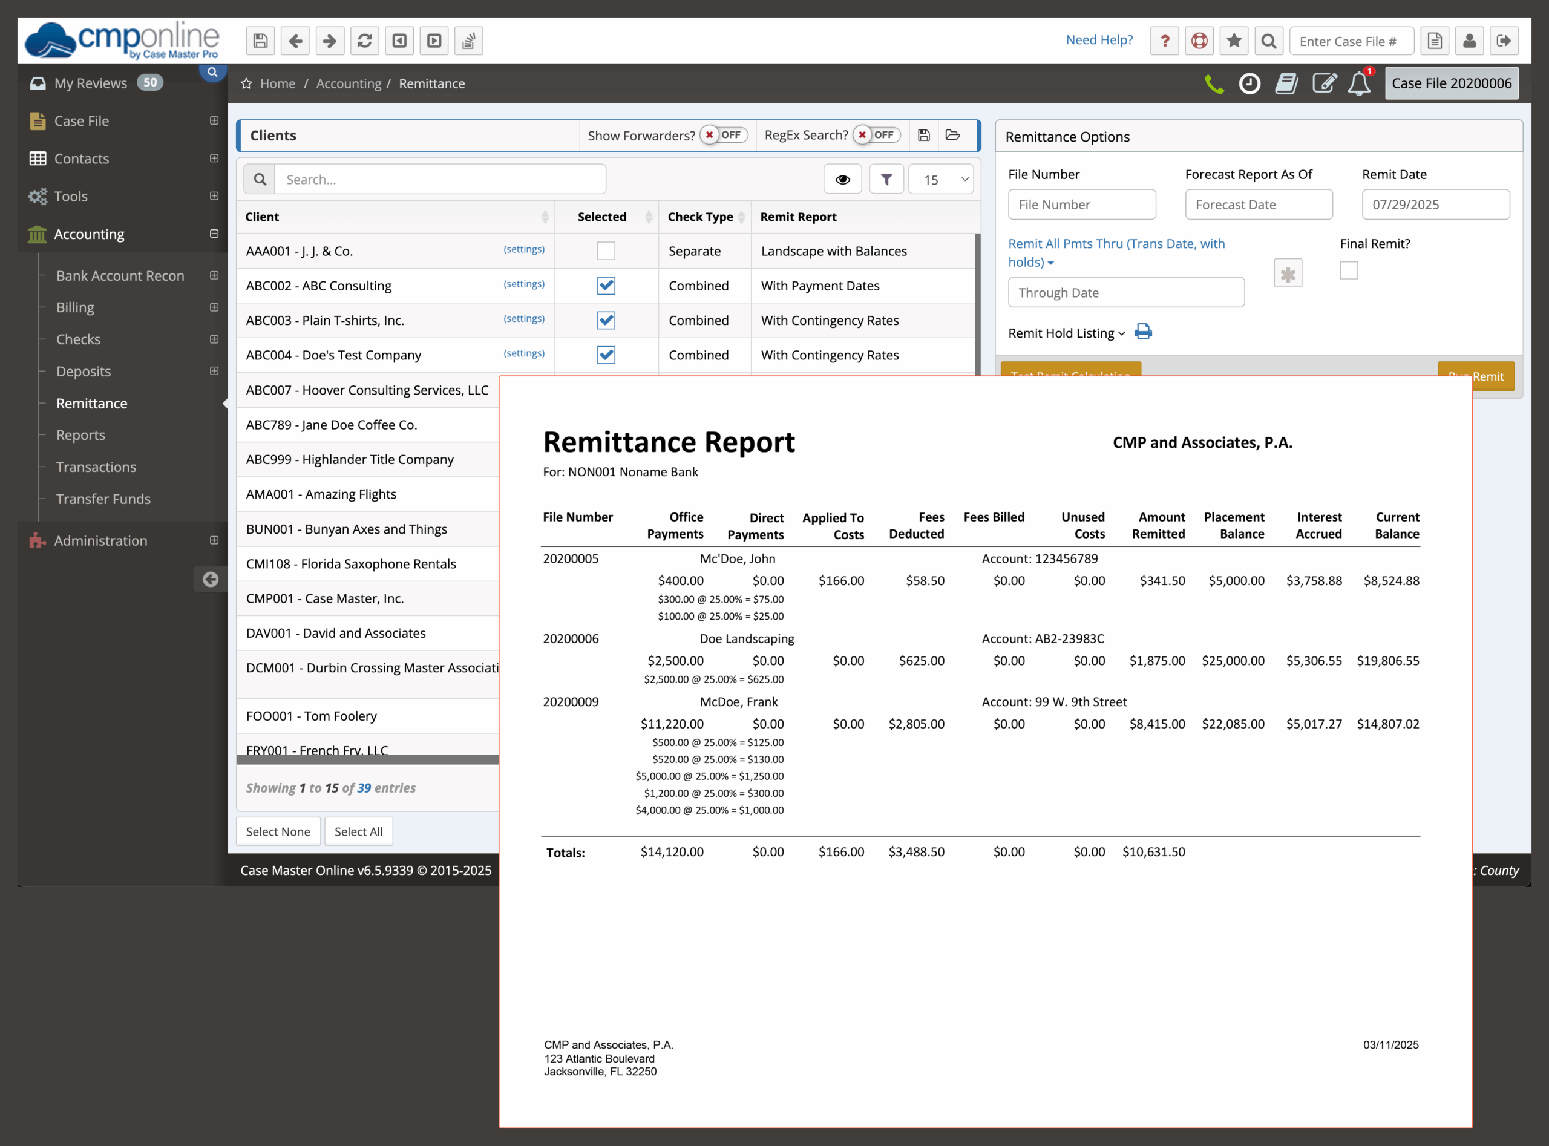Navigate to Bank Account Recon in sidebar
The width and height of the screenshot is (1549, 1146).
(x=119, y=275)
